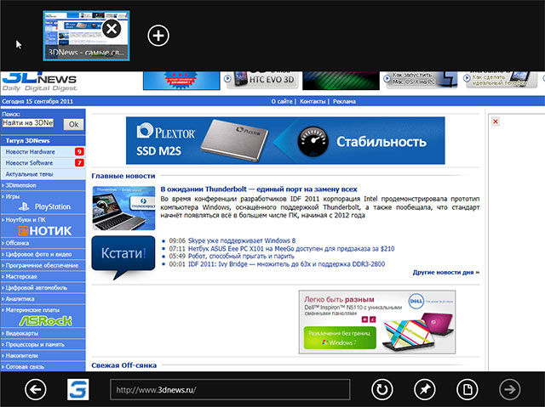545x407 pixels.
Task: Open the 'О сайте' link
Action: pyautogui.click(x=282, y=101)
